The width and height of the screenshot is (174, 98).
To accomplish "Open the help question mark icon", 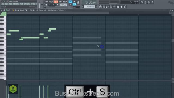I will [152, 2].
